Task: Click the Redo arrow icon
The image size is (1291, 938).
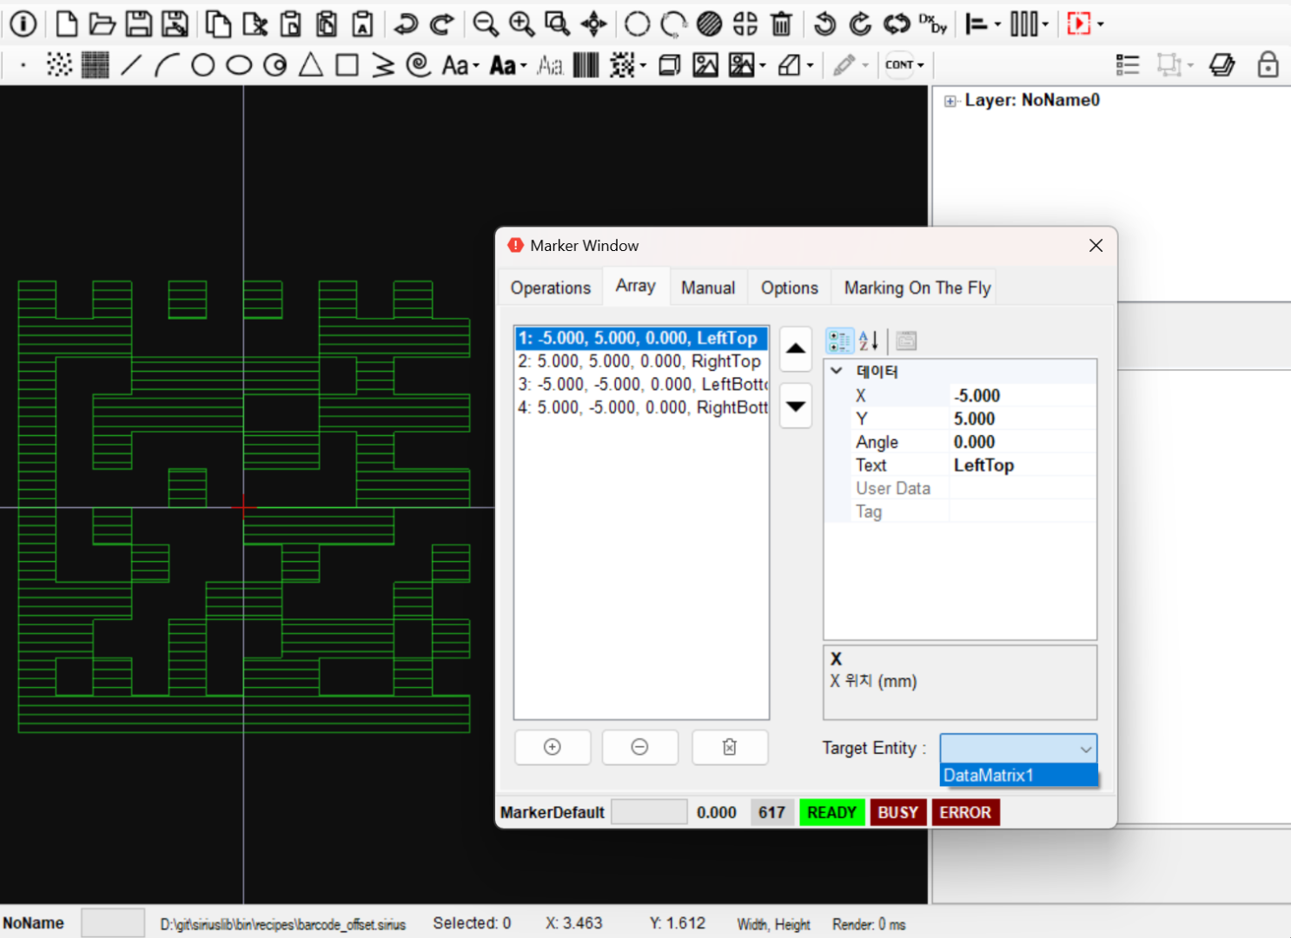Action: coord(442,23)
